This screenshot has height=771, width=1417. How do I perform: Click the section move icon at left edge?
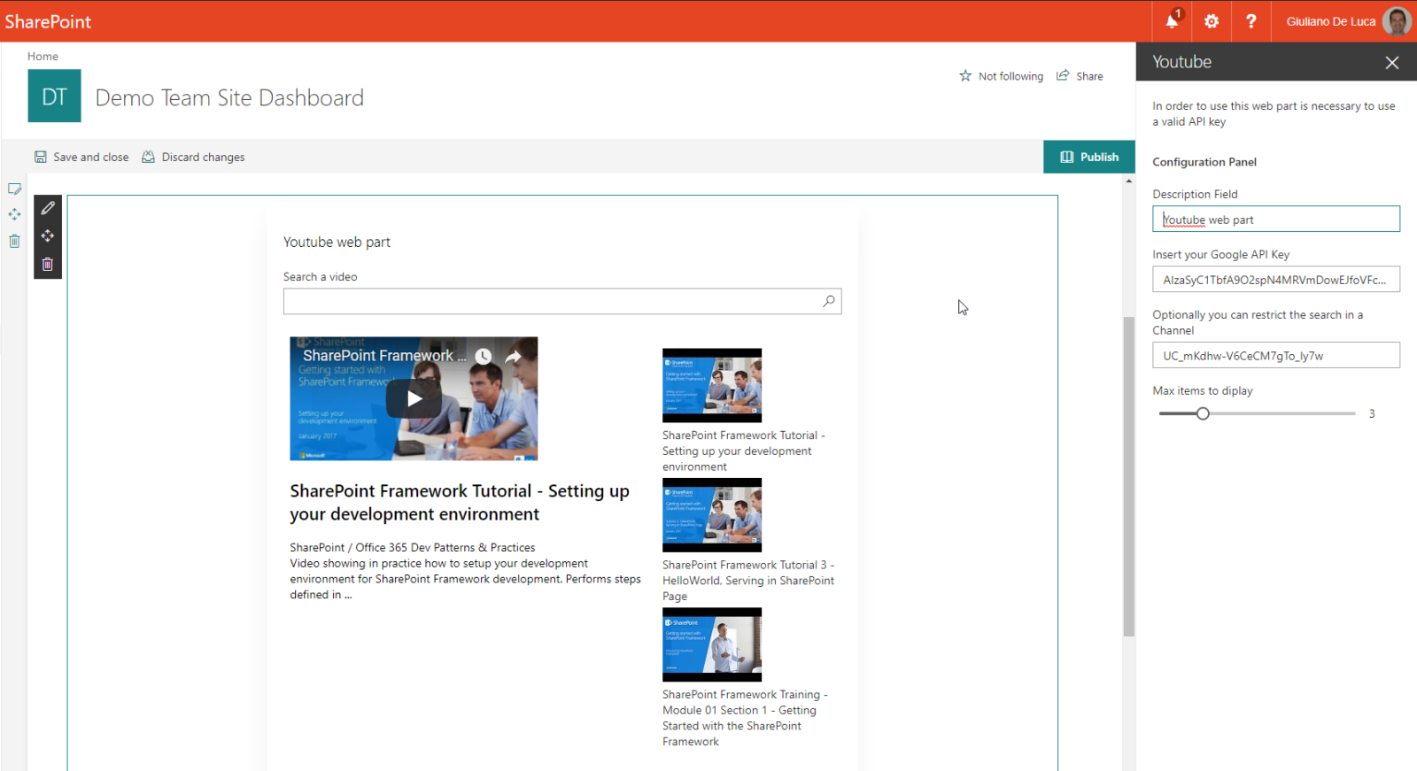click(14, 214)
